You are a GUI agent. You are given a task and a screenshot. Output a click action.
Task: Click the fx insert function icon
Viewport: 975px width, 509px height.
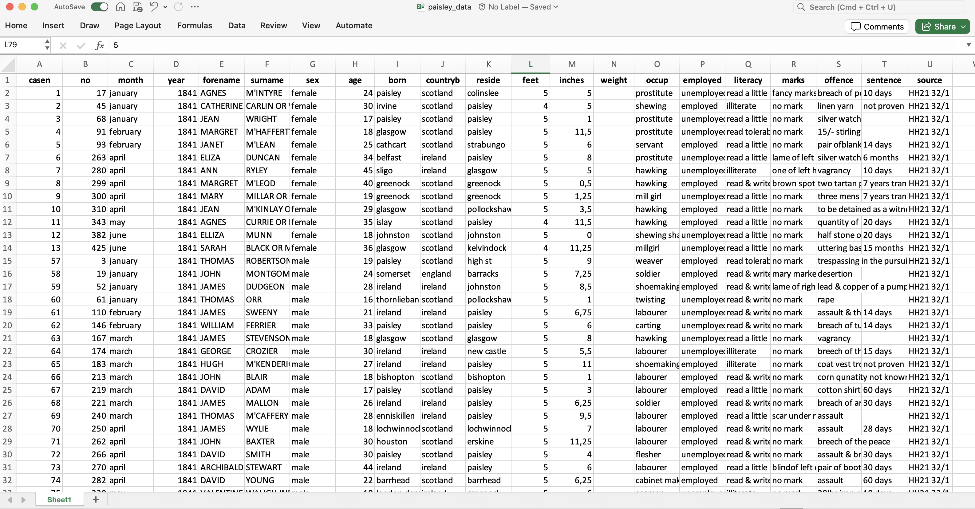100,45
